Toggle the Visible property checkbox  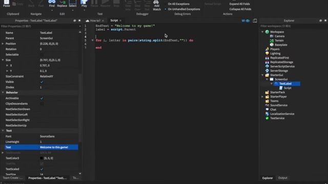click(x=42, y=82)
